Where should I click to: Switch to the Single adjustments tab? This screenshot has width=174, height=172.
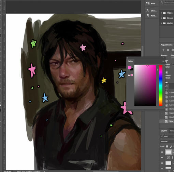tap(172, 55)
